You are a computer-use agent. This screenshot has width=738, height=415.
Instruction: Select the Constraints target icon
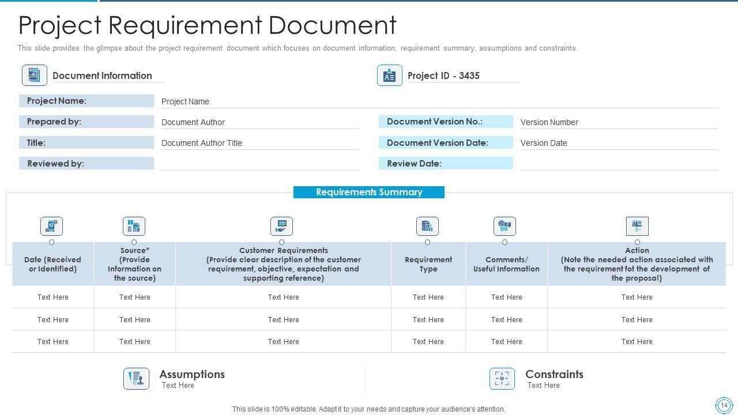[502, 379]
